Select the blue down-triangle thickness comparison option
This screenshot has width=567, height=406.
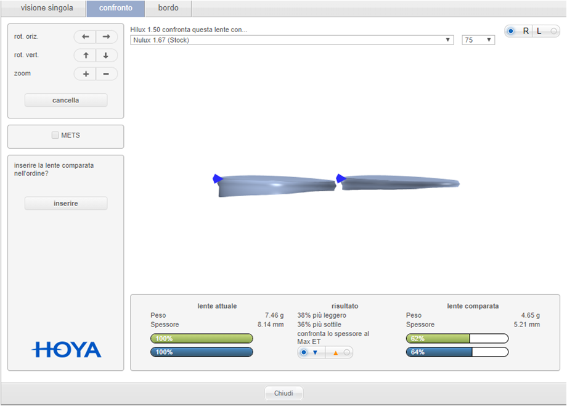tap(304, 352)
